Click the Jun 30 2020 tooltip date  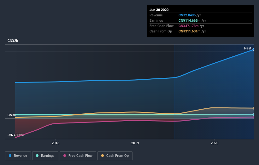[x=159, y=10]
